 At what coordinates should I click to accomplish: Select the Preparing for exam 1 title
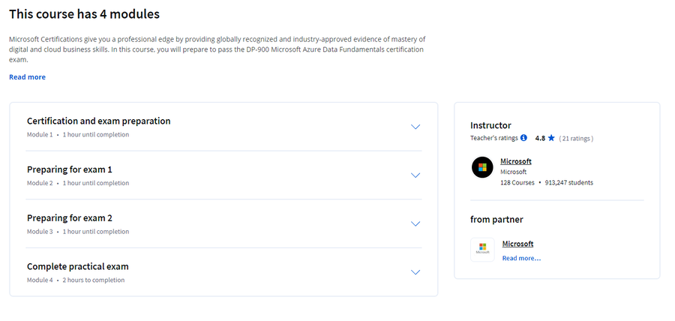tap(69, 169)
